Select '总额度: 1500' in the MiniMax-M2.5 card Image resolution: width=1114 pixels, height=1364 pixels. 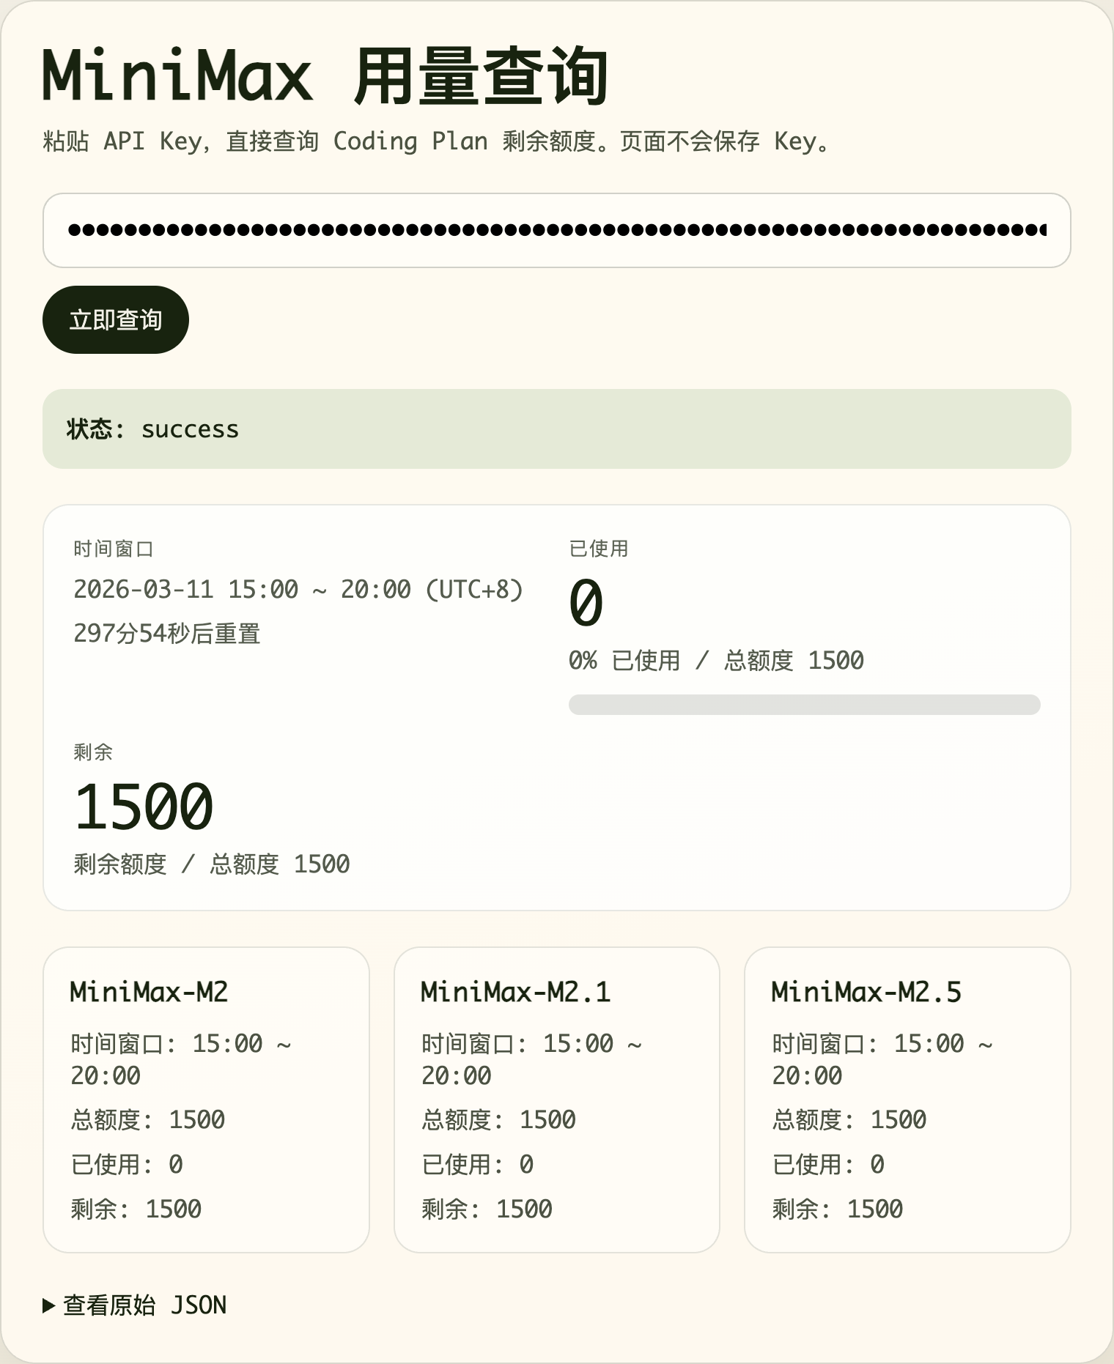[849, 1119]
